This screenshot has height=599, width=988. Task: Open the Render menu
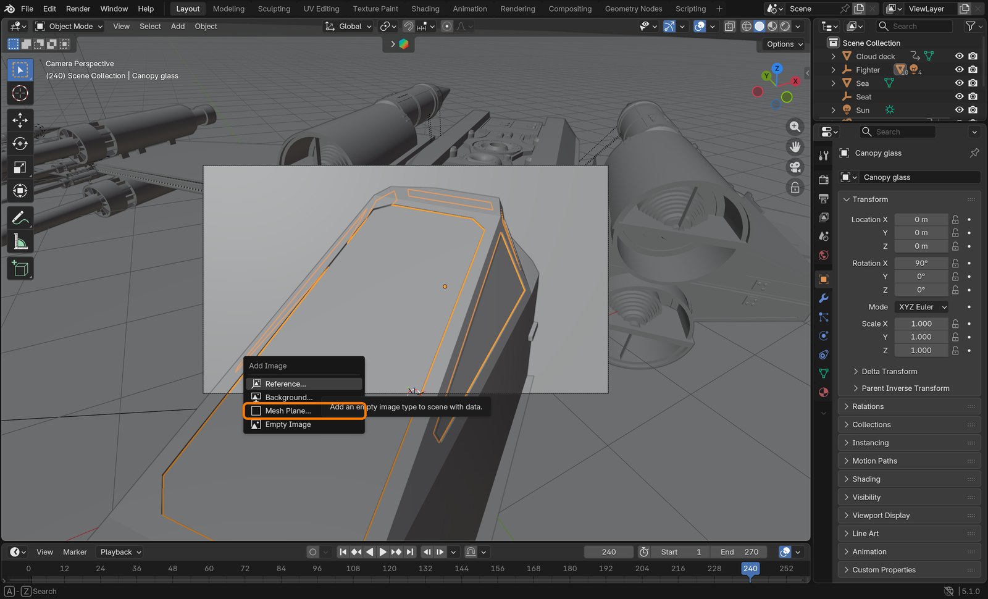tap(78, 9)
